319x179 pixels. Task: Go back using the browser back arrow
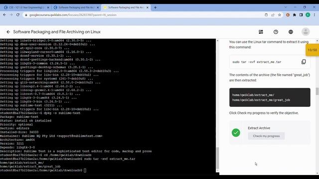pyautogui.click(x=4, y=15)
